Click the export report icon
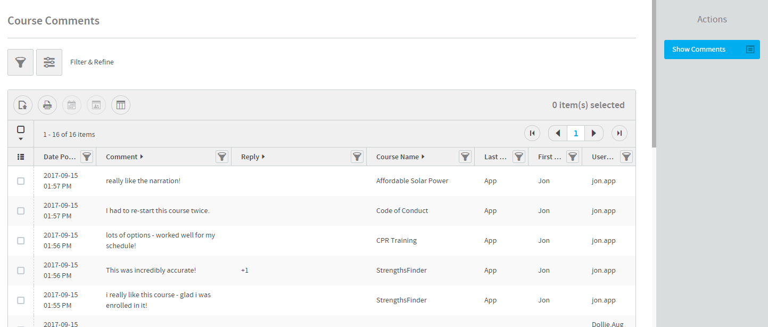This screenshot has height=327, width=768. click(x=23, y=105)
